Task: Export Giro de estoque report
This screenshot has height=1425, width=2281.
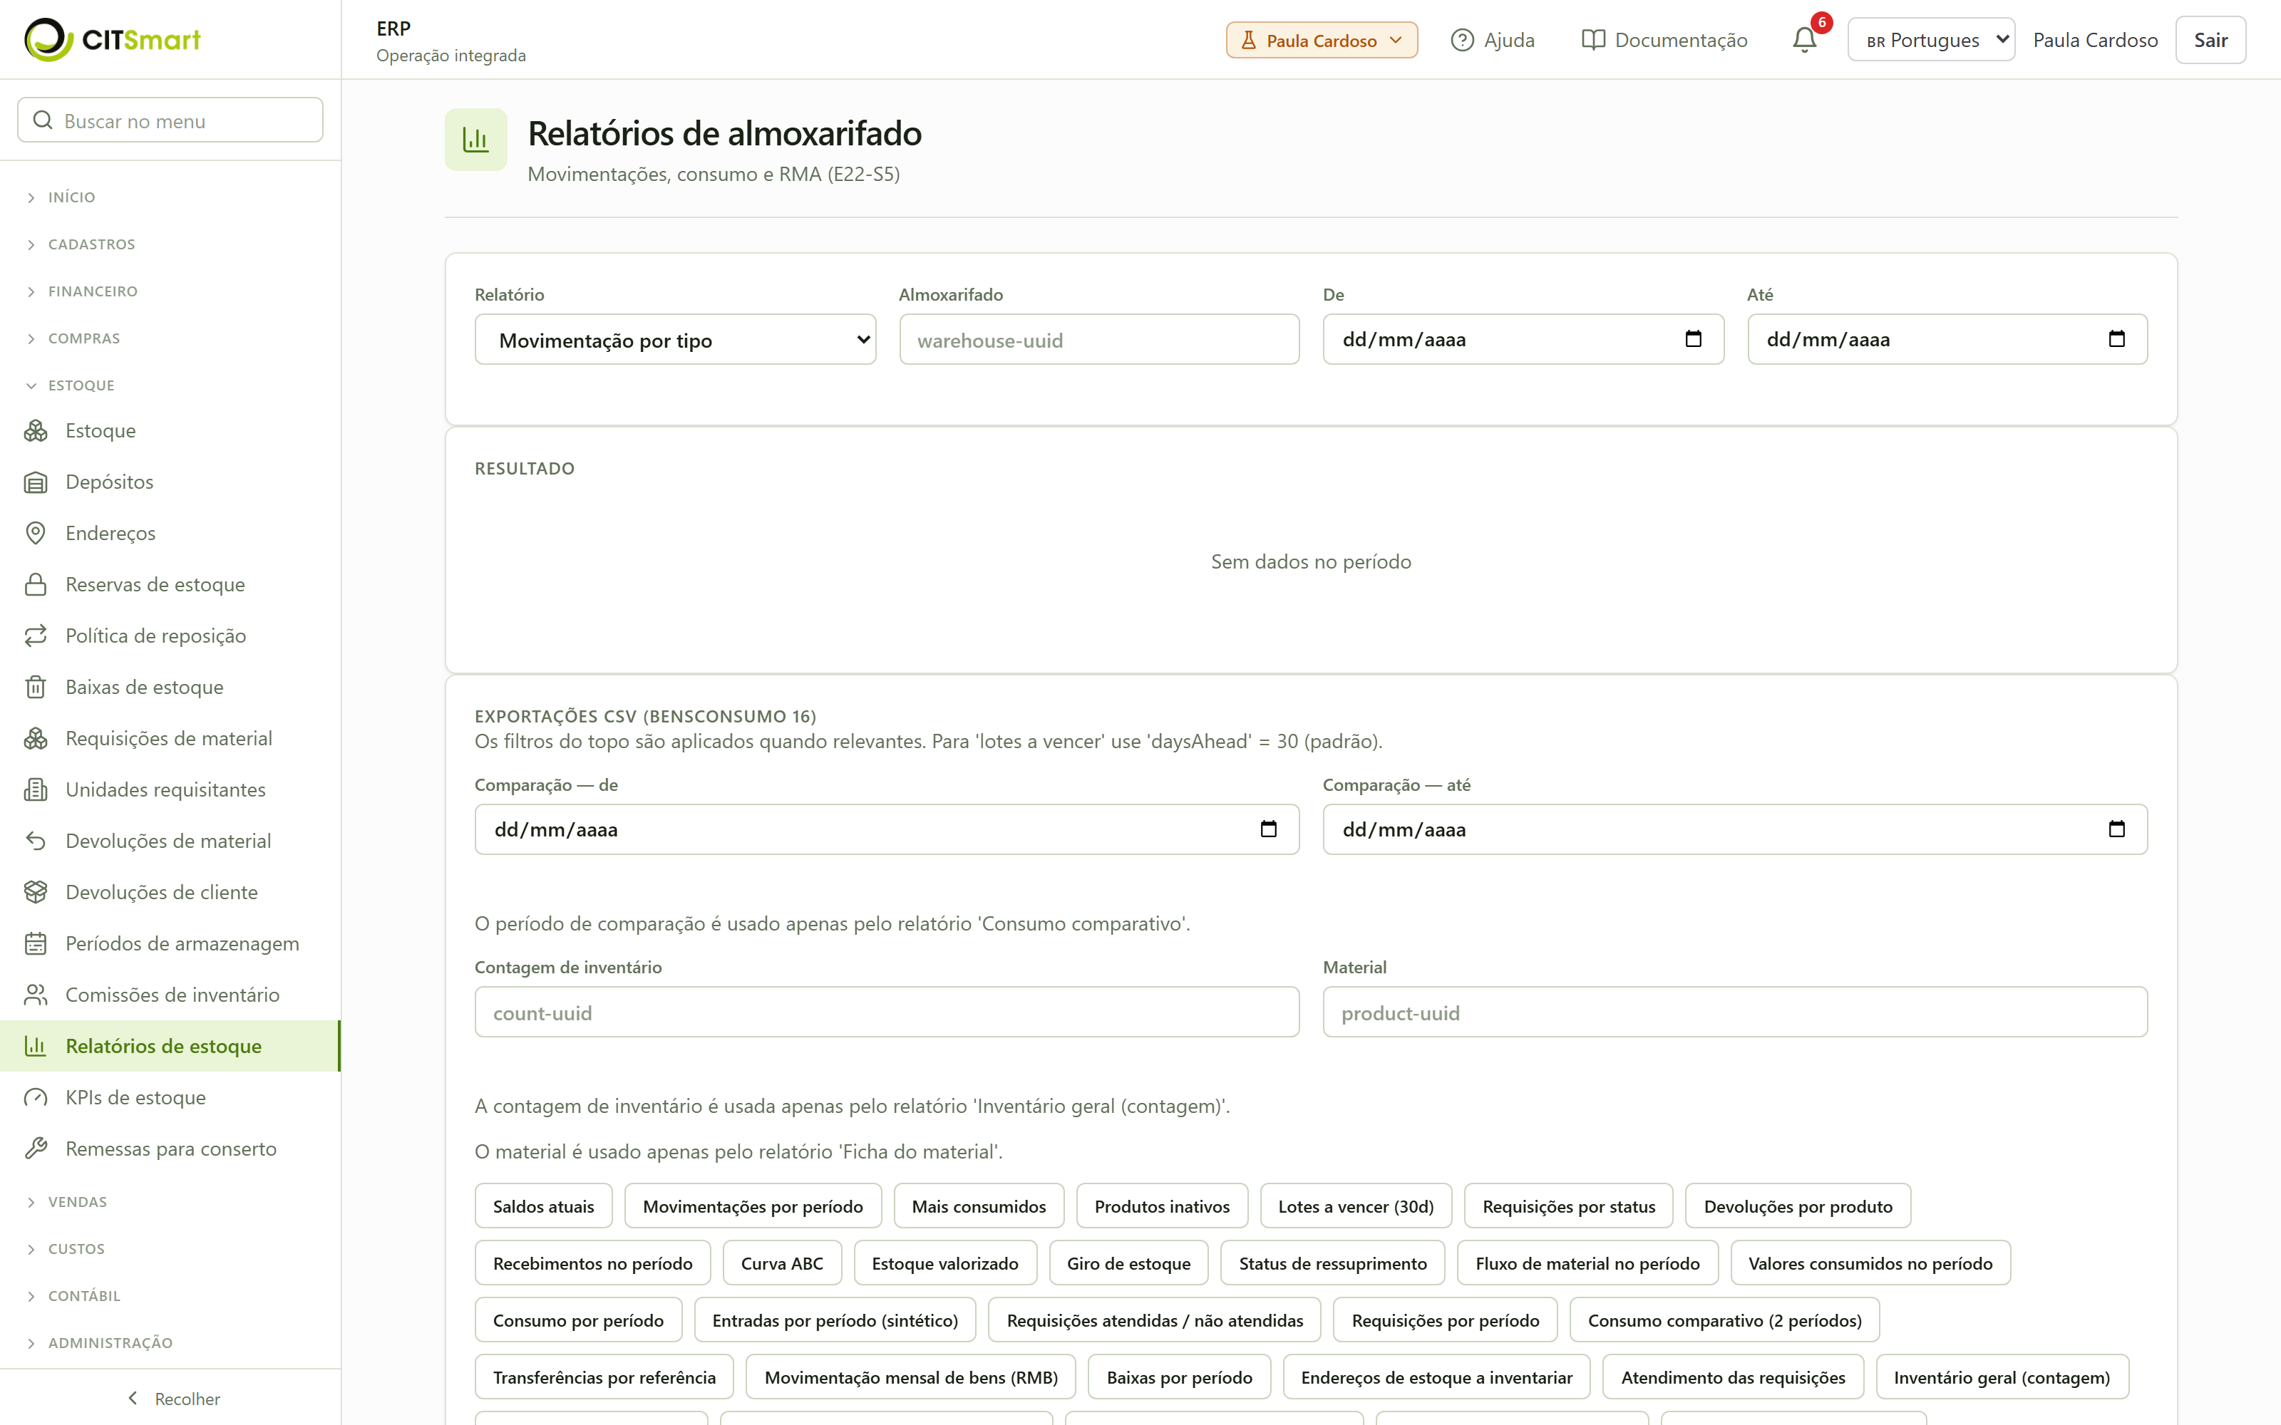Action: click(x=1128, y=1264)
